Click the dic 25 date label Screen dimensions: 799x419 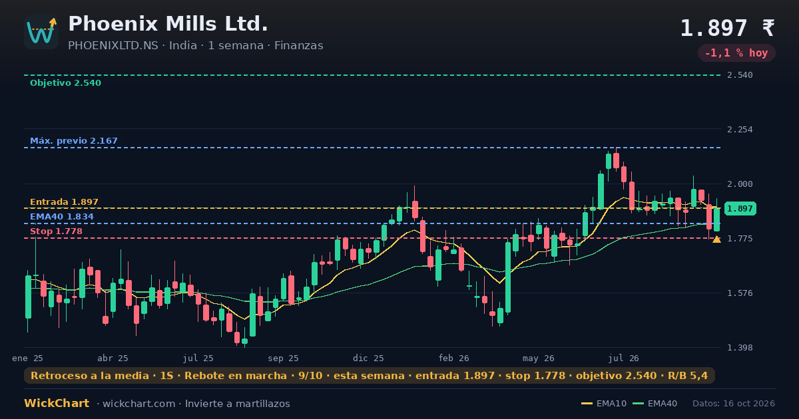point(369,358)
